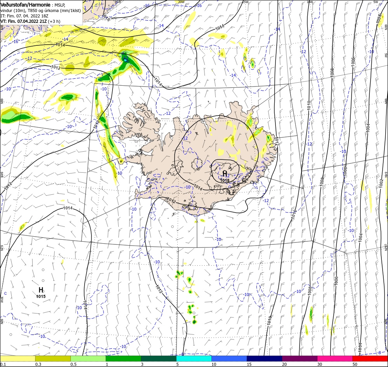This screenshot has width=388, height=367.
Task: Click the 'Veðurstofan/Harmonie' title text
Action: pyautogui.click(x=26, y=5)
